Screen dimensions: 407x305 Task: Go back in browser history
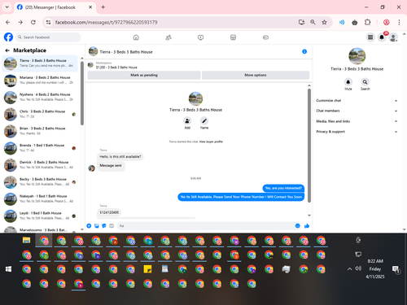pos(7,22)
